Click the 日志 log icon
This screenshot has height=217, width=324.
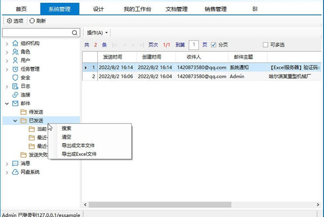[15, 86]
